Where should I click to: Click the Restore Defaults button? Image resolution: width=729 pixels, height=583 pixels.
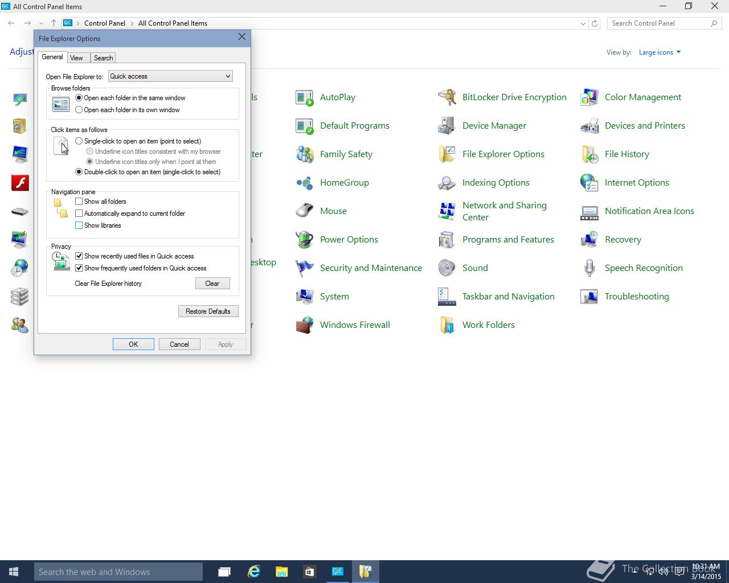point(208,311)
